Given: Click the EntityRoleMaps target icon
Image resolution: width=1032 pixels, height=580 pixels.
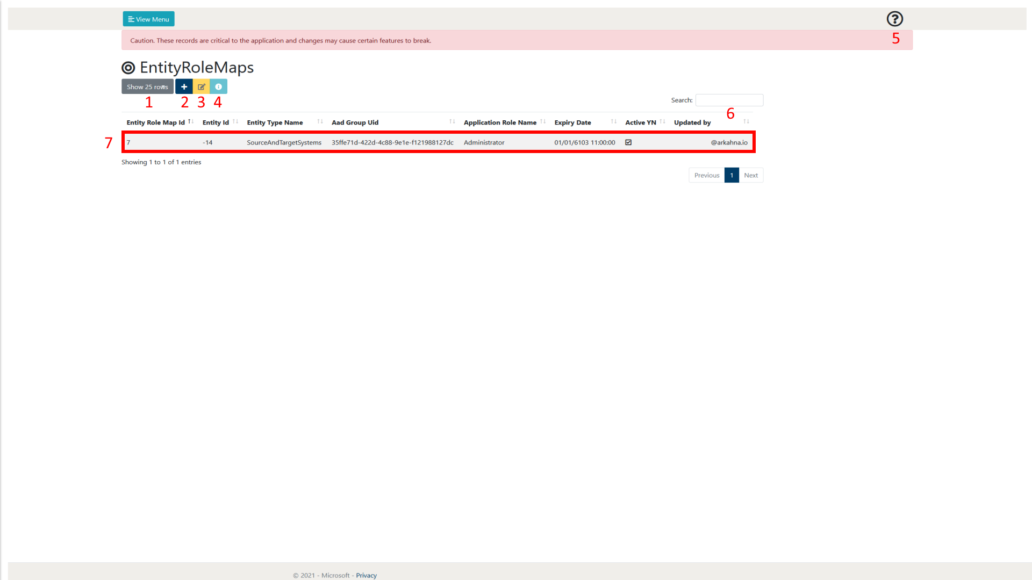Looking at the screenshot, I should point(128,68).
